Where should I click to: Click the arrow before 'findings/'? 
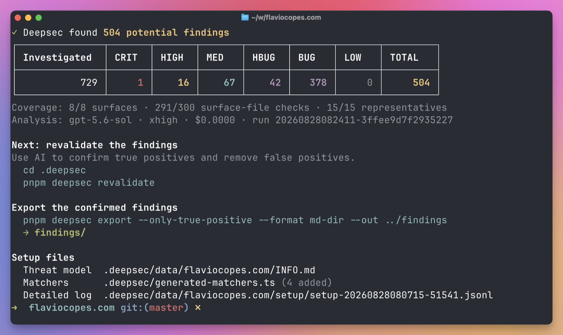pyautogui.click(x=26, y=233)
